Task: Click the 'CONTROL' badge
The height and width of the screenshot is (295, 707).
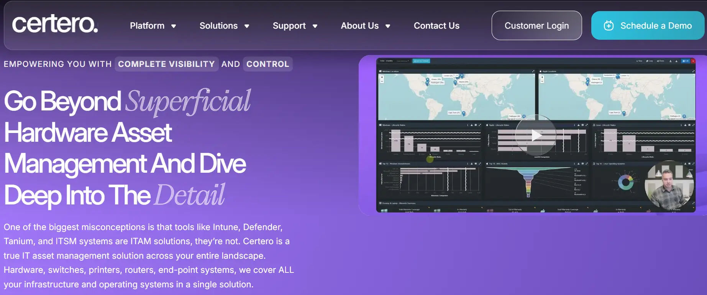Action: tap(268, 64)
